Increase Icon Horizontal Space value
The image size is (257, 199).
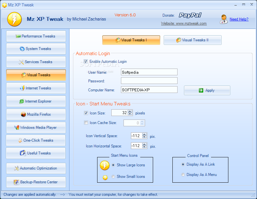tap(144, 144)
